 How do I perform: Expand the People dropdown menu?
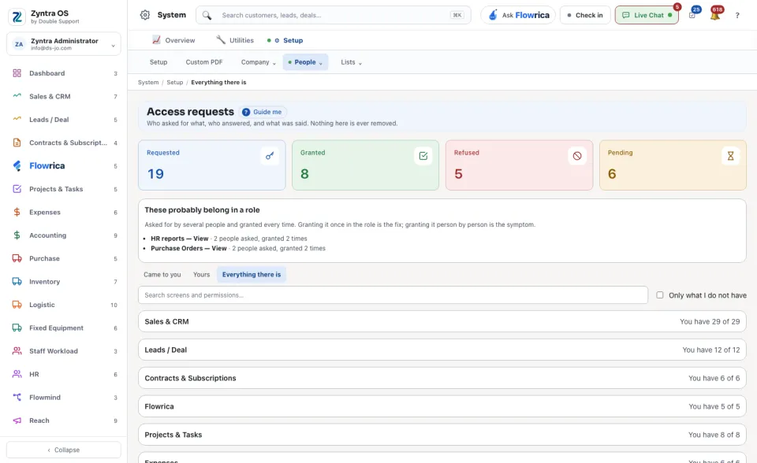[305, 62]
